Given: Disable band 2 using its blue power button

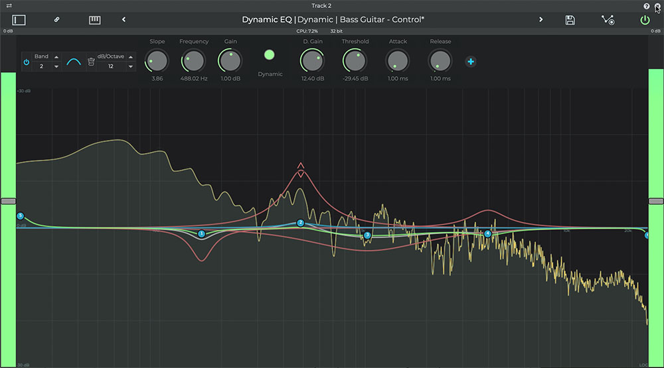Looking at the screenshot, I should pyautogui.click(x=27, y=62).
